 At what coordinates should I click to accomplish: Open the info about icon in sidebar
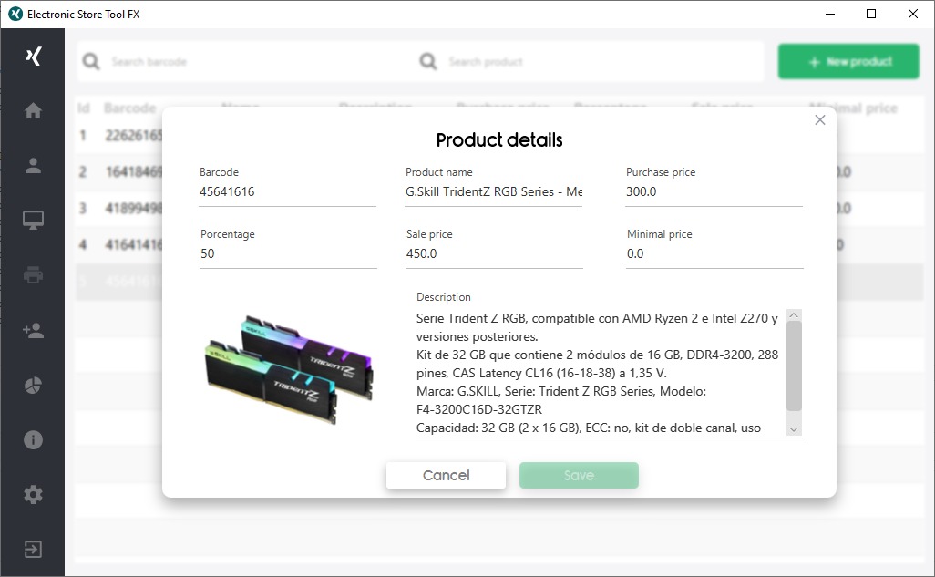[33, 439]
